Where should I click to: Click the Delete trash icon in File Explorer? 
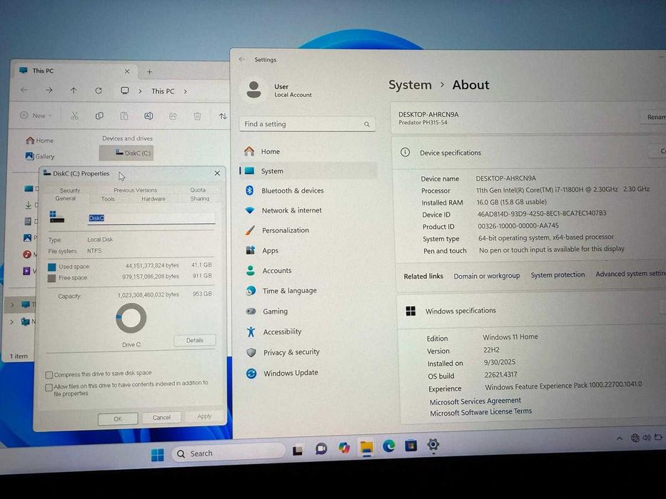(x=197, y=116)
